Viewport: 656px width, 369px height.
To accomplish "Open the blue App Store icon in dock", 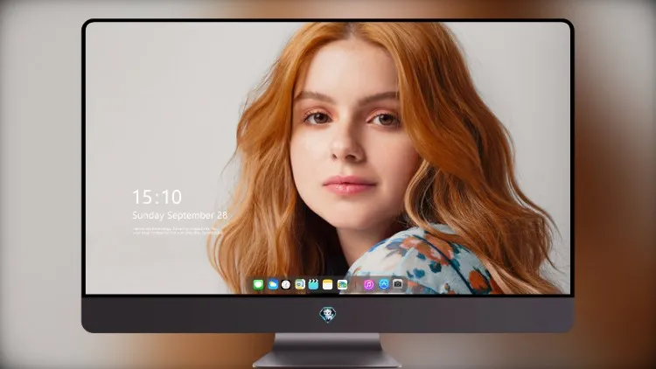I will [384, 284].
